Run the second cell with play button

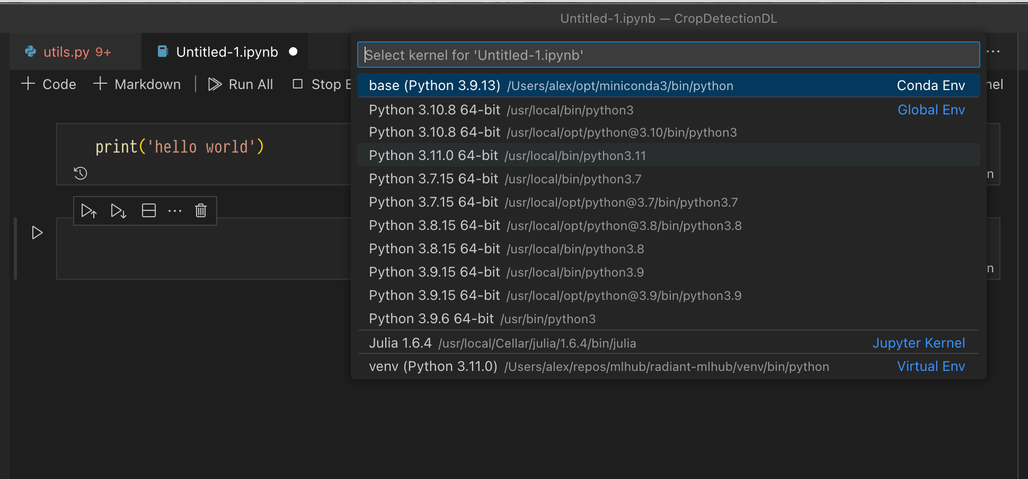(37, 233)
